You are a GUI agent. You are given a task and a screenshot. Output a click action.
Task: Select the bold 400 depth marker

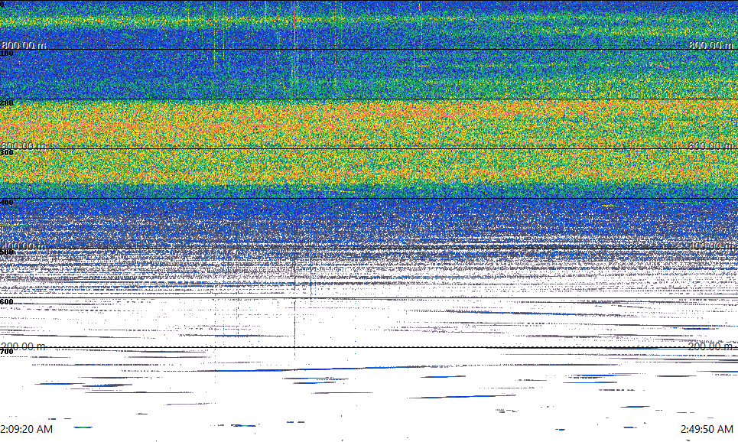coord(7,203)
